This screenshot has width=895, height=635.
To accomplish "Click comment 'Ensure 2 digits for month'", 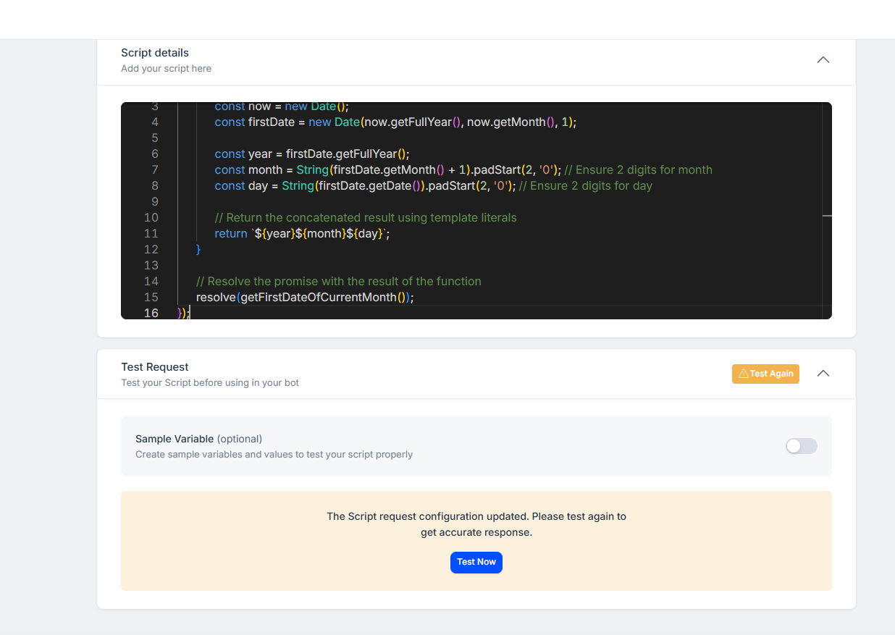I will (638, 169).
